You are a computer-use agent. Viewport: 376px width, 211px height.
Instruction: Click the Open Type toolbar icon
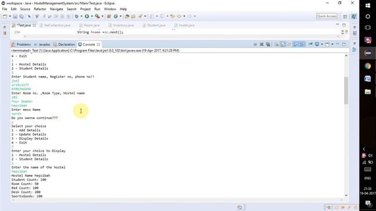pos(127,16)
